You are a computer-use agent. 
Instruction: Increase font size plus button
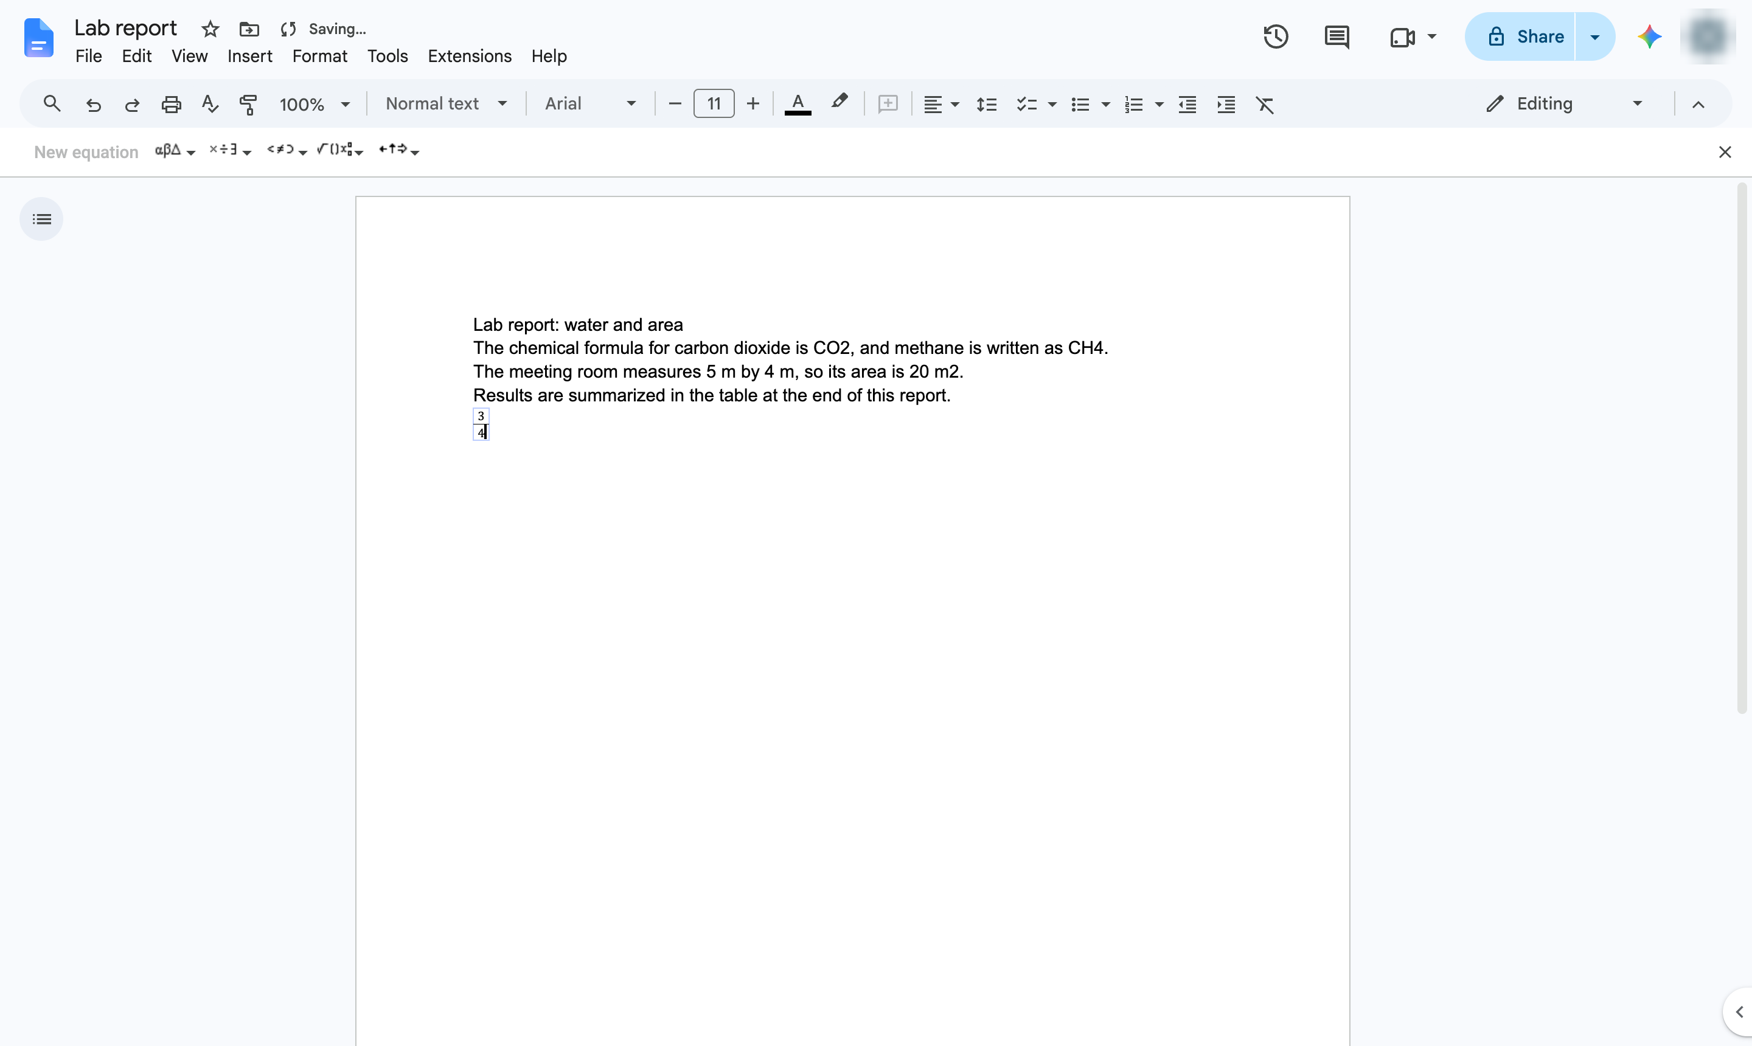tap(753, 103)
